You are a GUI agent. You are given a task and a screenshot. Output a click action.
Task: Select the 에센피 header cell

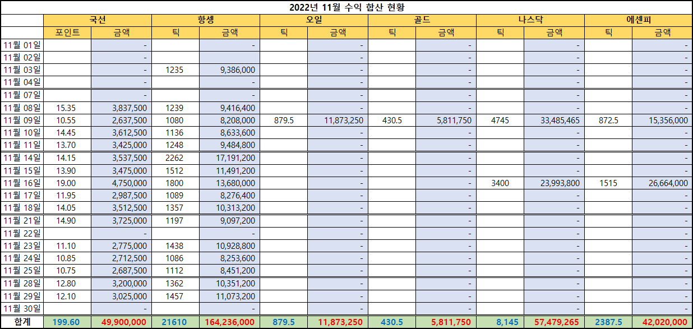[638, 20]
